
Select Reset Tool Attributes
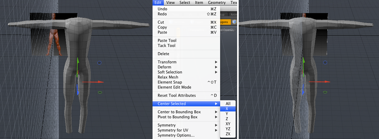click(x=177, y=95)
